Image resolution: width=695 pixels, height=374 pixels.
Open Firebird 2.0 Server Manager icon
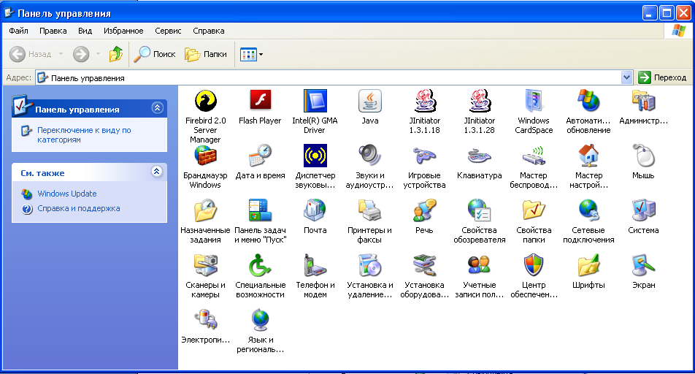tap(206, 101)
